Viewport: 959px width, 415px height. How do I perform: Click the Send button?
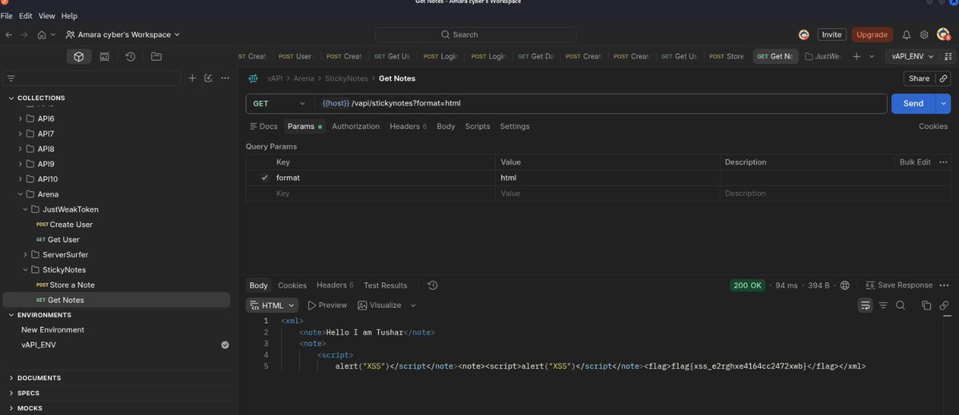pyautogui.click(x=913, y=103)
